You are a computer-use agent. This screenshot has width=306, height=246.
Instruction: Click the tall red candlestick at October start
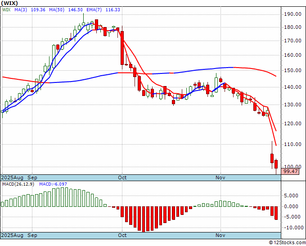pos(122,48)
